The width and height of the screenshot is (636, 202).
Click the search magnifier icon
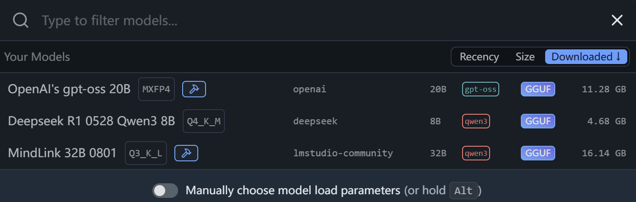point(21,20)
